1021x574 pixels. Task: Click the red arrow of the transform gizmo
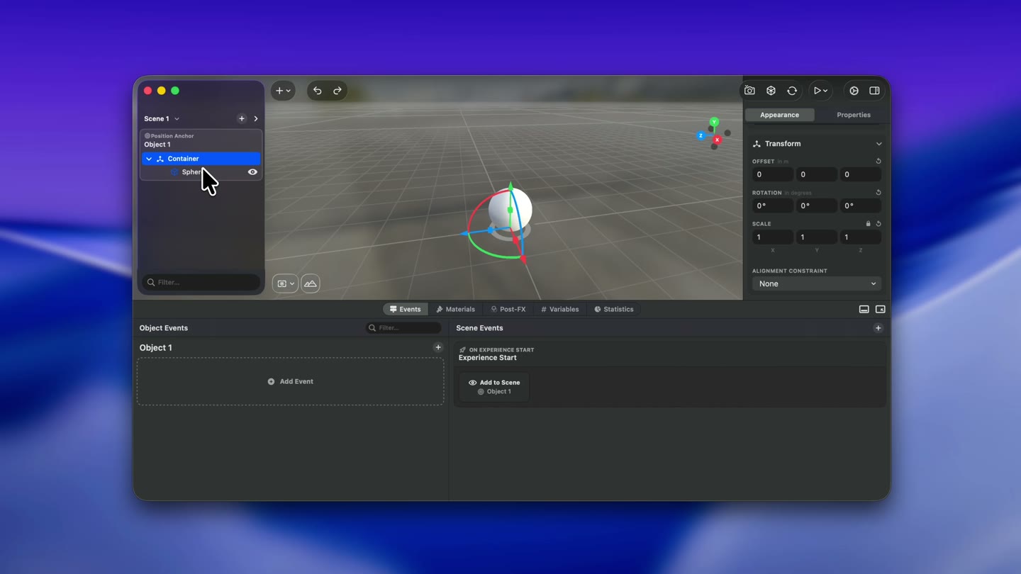pos(523,258)
